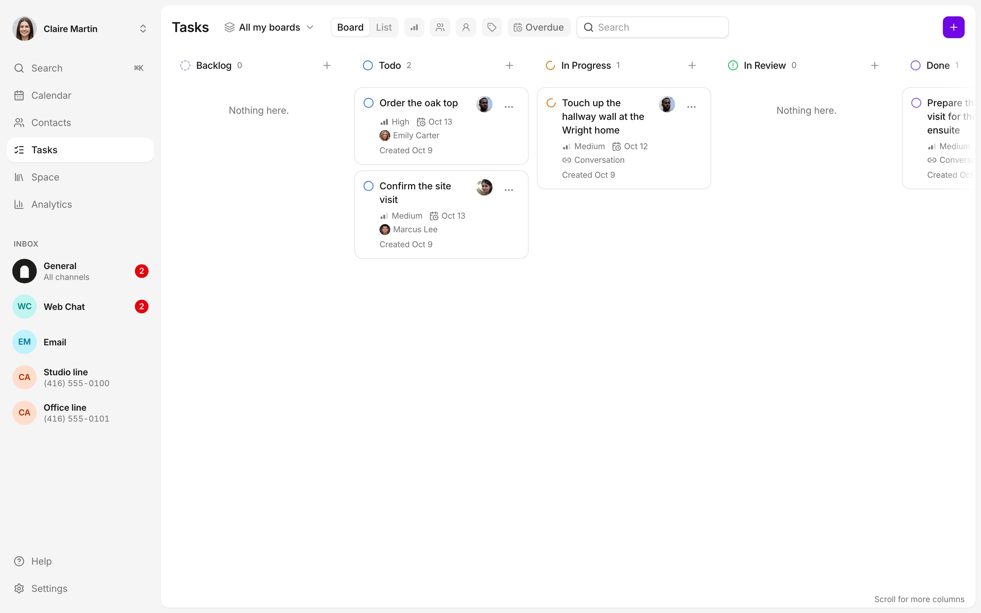Open the Email inbox
The height and width of the screenshot is (613, 981).
tap(80, 342)
